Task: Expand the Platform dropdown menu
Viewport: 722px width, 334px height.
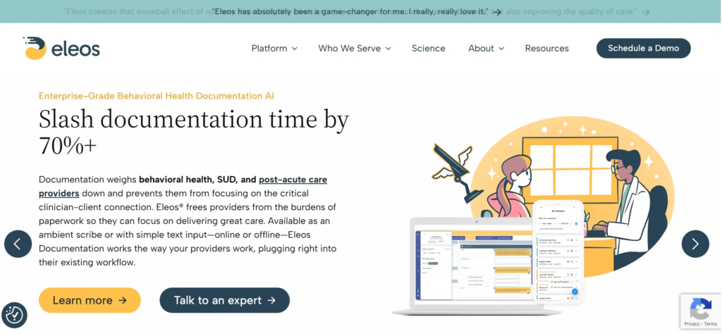Action: coord(274,49)
